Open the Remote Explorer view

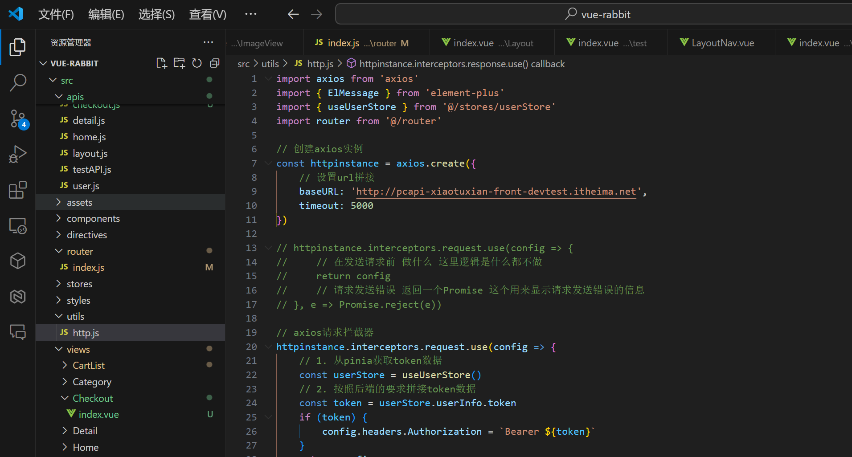tap(17, 225)
